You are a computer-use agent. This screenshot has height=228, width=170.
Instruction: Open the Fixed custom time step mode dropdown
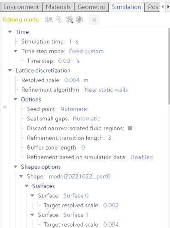tap(86, 51)
